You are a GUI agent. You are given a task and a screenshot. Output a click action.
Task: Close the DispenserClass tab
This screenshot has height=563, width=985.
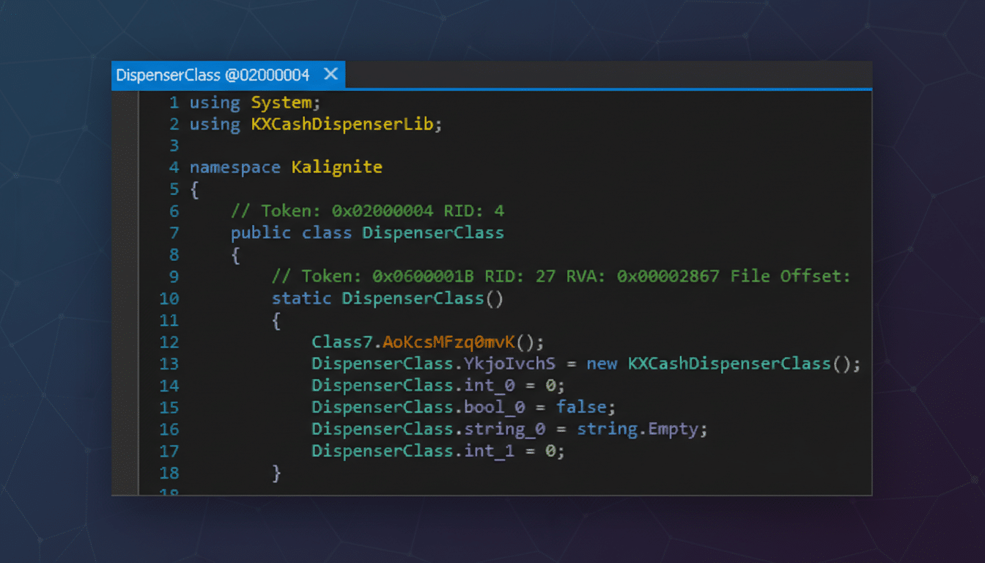[x=330, y=74]
